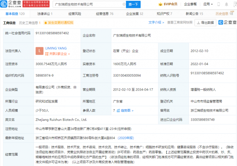
Task: Select organization code 58985974-9
Action: (x=45, y=75)
